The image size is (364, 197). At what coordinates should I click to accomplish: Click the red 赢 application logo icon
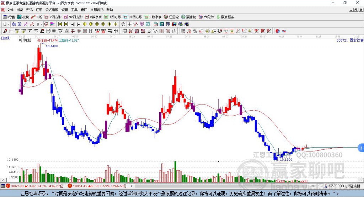click(x=3, y=3)
